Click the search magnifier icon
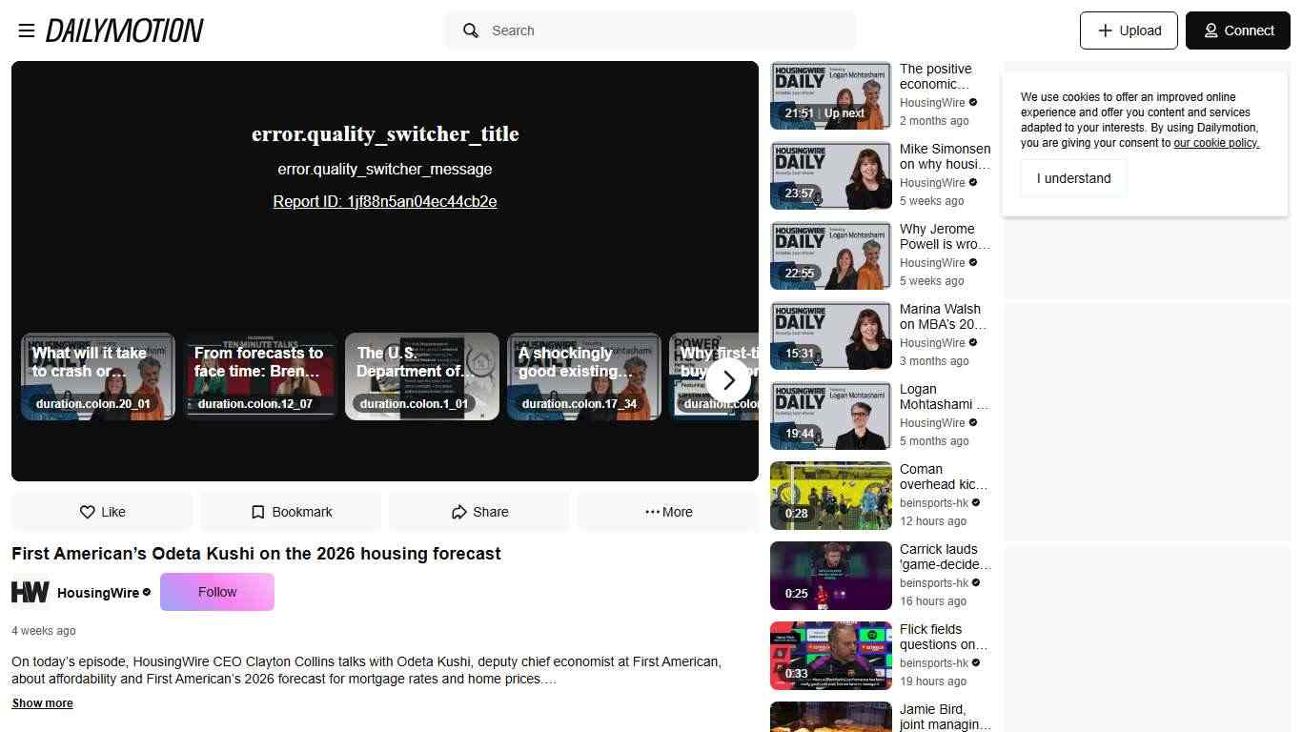Viewport: 1302px width, 732px height. click(470, 30)
